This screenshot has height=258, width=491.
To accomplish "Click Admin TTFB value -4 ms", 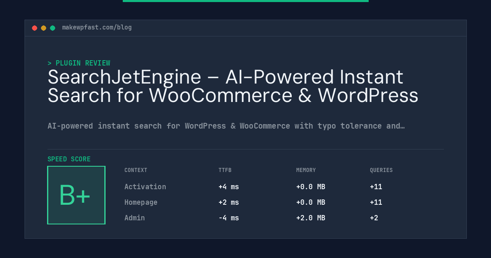I will point(229,218).
